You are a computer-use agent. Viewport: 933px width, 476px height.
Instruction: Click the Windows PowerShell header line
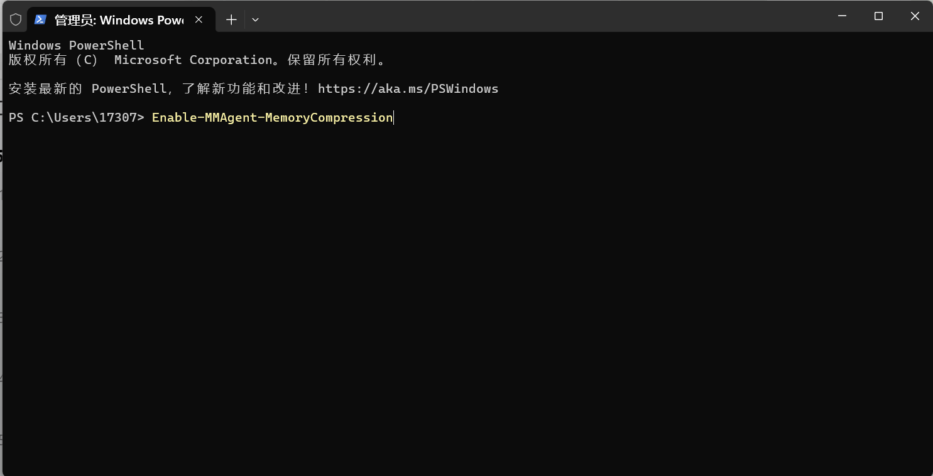77,45
